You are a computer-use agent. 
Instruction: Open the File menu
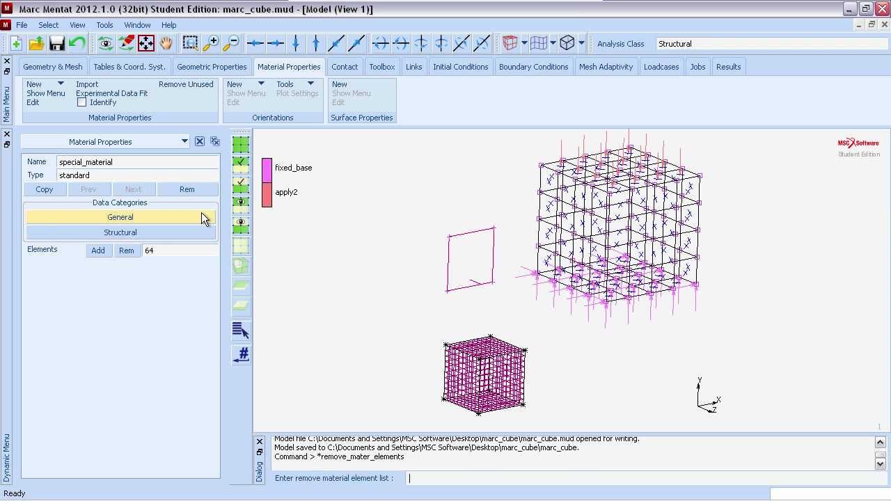coord(22,25)
